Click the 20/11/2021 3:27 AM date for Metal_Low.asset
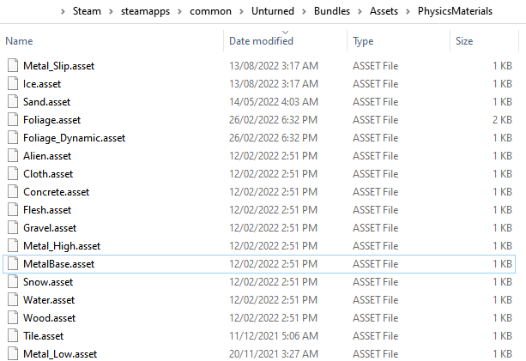The height and width of the screenshot is (361, 526). point(274,354)
